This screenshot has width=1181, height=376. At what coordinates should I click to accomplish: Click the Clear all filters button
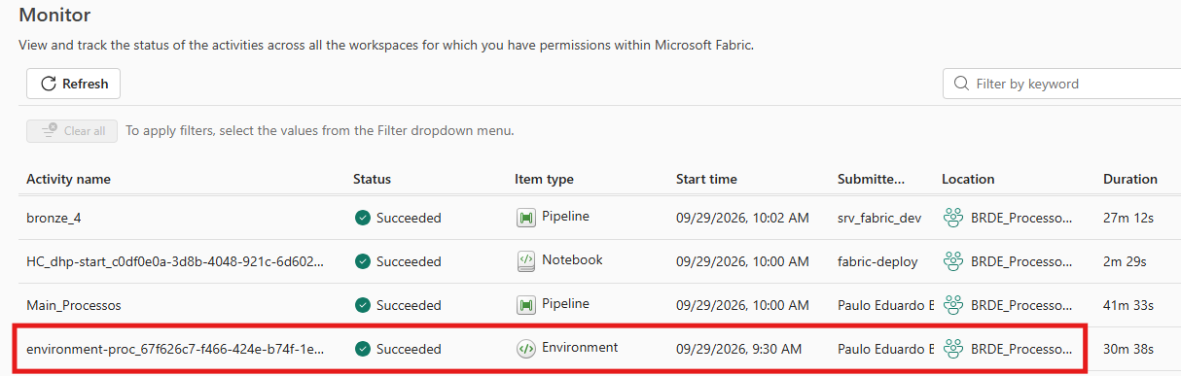pos(73,131)
